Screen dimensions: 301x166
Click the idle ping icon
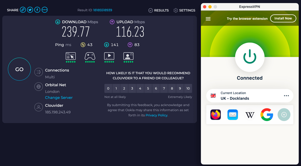tap(83, 45)
